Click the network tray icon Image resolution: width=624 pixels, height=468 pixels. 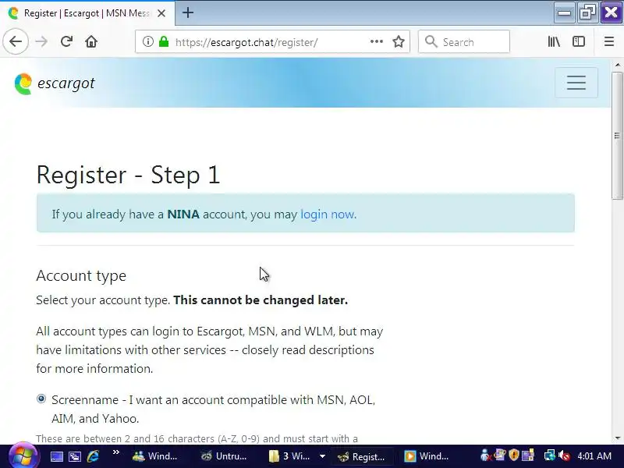(x=550, y=456)
